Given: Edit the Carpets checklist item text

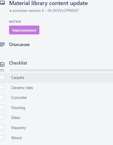Looking at the screenshot, I should pyautogui.click(x=18, y=78).
